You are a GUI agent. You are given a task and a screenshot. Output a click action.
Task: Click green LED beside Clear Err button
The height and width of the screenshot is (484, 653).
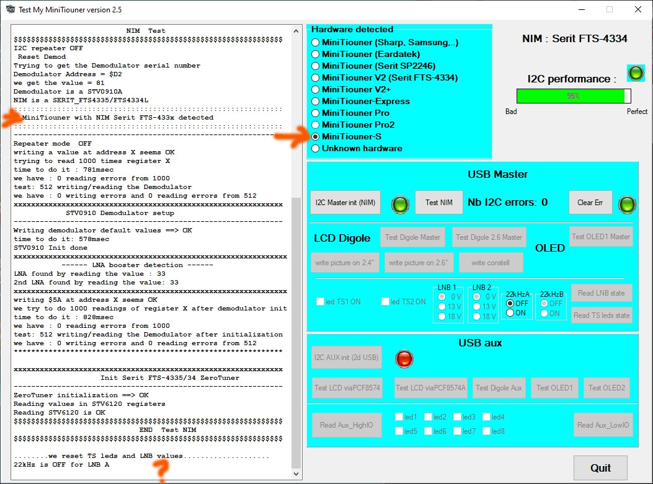click(627, 205)
